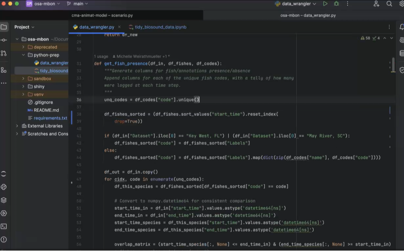Open Search Everywhere magnifier icon
The height and width of the screenshot is (251, 404).
tap(389, 4)
